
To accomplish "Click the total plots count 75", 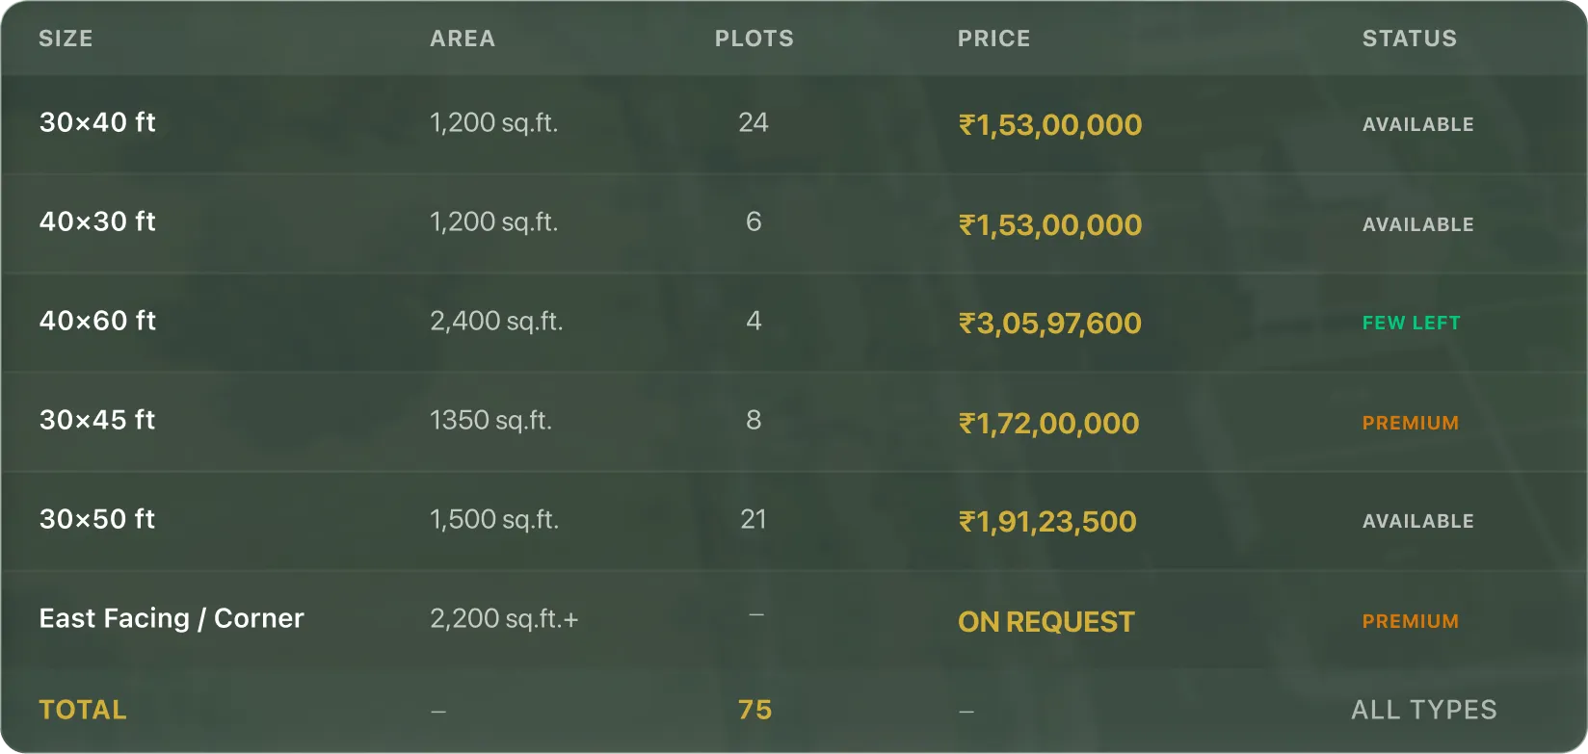I will (755, 710).
